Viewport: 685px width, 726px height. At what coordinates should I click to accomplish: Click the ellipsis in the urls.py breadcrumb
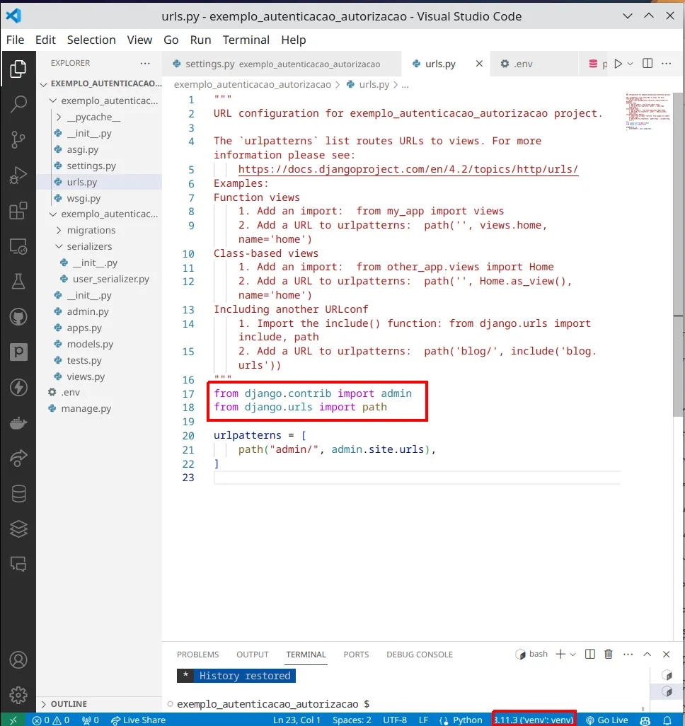tap(405, 85)
